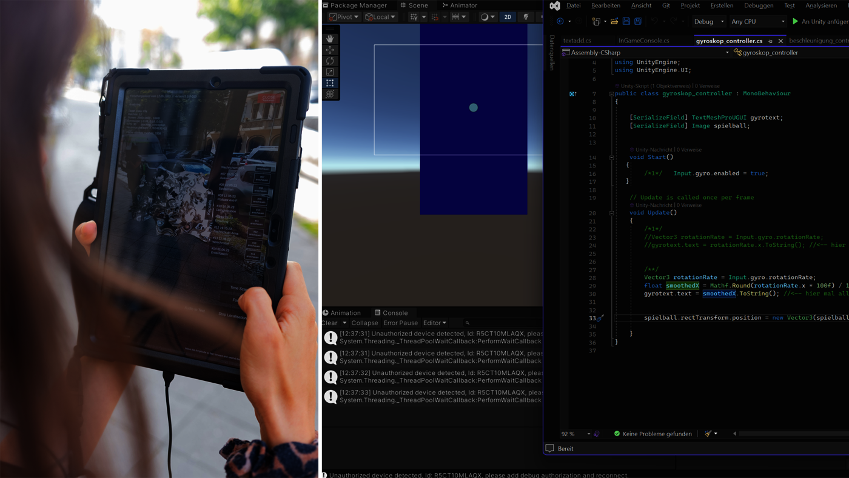The width and height of the screenshot is (849, 478).
Task: Click the save file disk icon
Action: pos(626,21)
